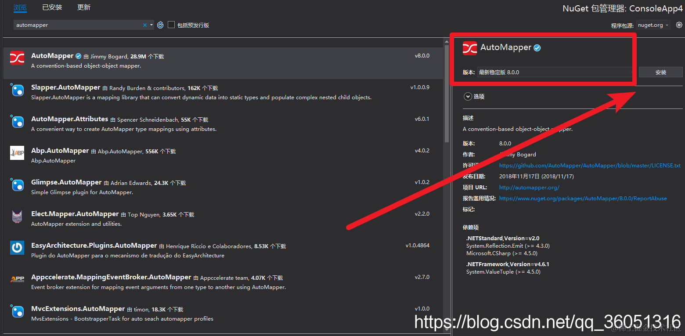Select Glimpse.AutoMapper package title
Image resolution: width=685 pixels, height=336 pixels.
point(66,182)
